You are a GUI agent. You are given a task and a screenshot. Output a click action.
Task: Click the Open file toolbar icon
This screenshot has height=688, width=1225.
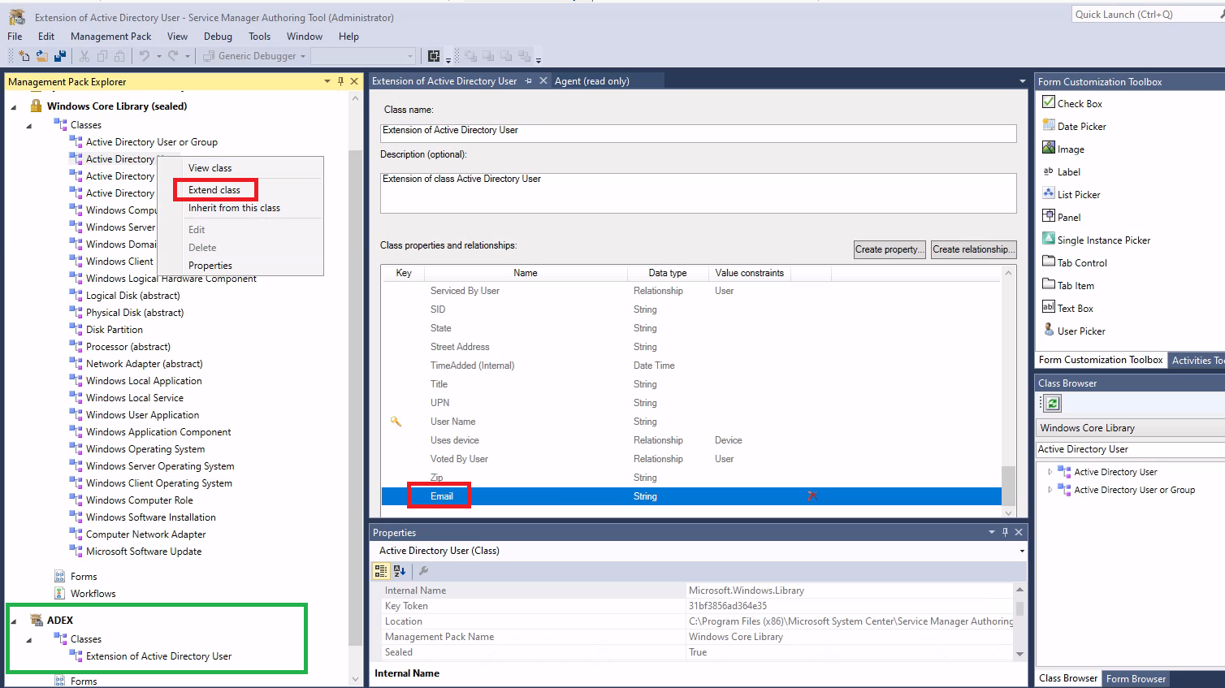42,56
